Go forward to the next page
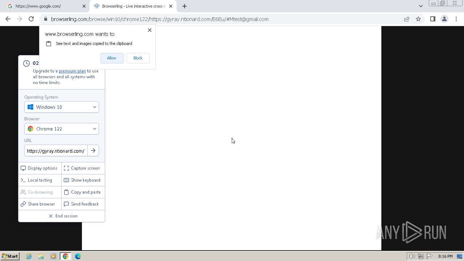The image size is (464, 261). 20,19
